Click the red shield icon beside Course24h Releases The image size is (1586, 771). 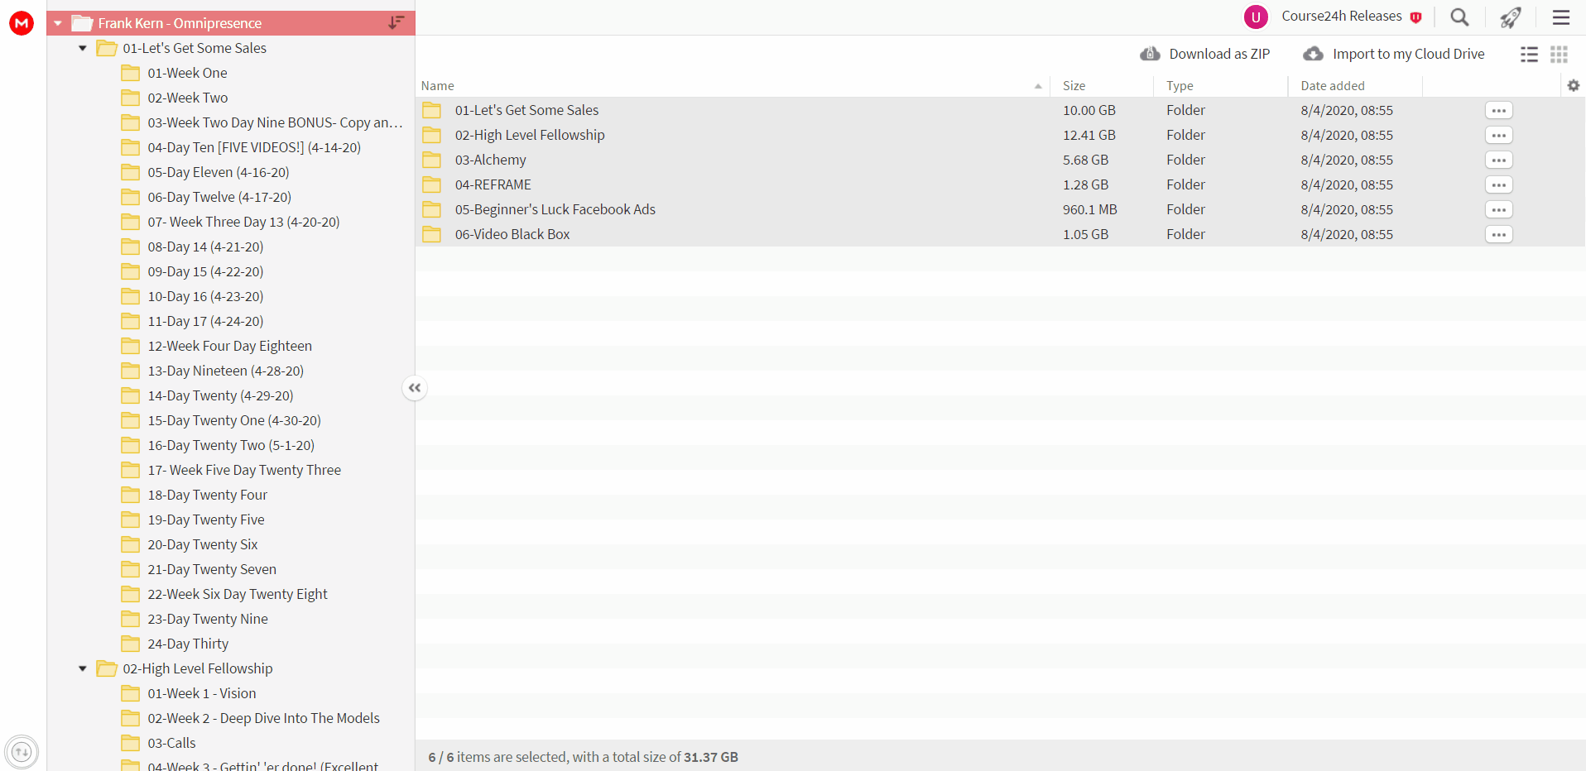coord(1415,17)
